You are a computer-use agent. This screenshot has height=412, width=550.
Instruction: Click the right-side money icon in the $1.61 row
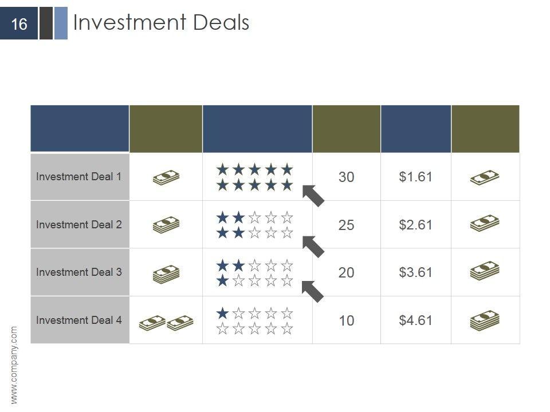485,177
